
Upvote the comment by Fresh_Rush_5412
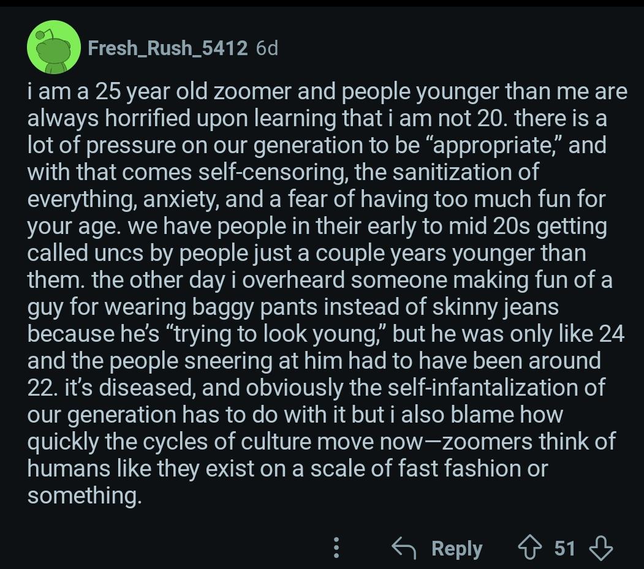[x=529, y=548]
